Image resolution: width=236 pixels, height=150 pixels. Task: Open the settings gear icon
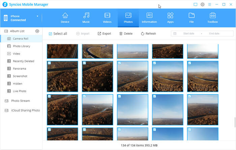point(202,4)
